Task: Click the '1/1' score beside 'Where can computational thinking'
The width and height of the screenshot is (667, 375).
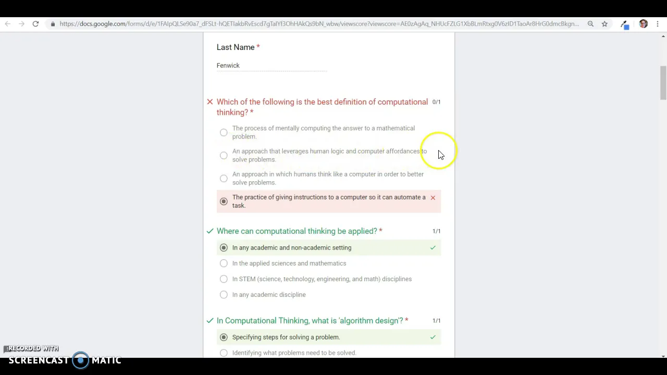Action: (436, 231)
